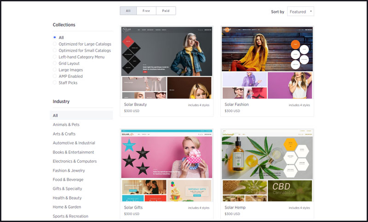Select the All industry filter
This screenshot has width=368, height=222.
point(56,116)
